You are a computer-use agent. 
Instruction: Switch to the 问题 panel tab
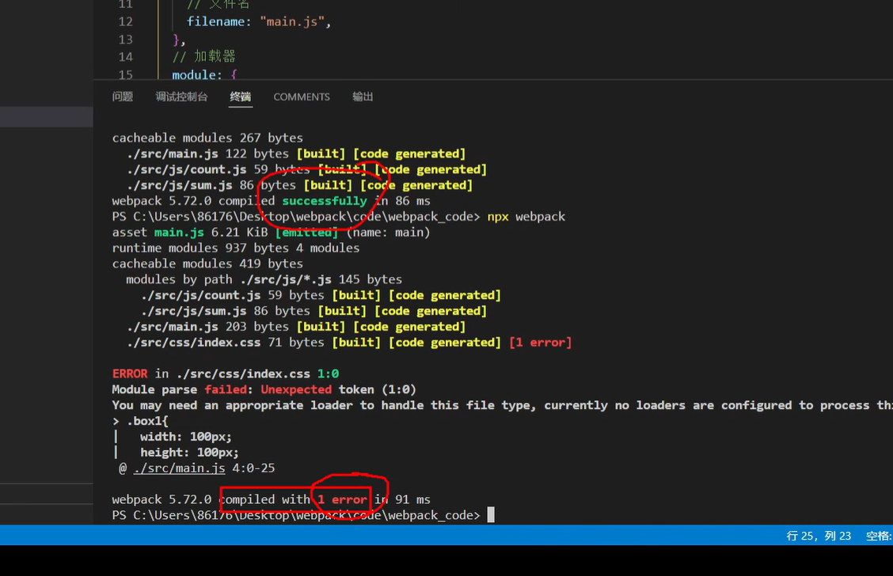pos(122,97)
